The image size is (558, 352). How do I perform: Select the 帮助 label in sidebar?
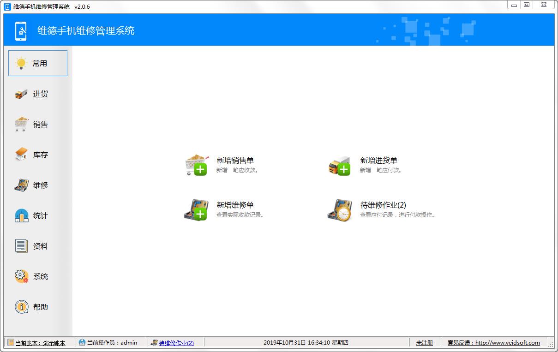click(x=41, y=307)
